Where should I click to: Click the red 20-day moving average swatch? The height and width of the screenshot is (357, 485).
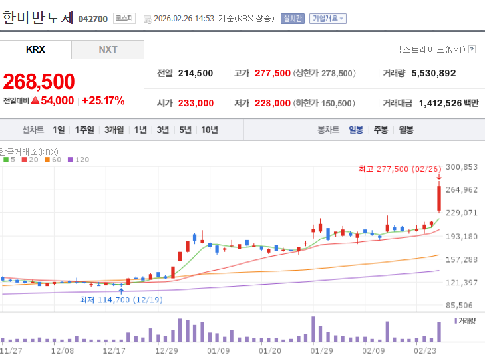point(24,160)
